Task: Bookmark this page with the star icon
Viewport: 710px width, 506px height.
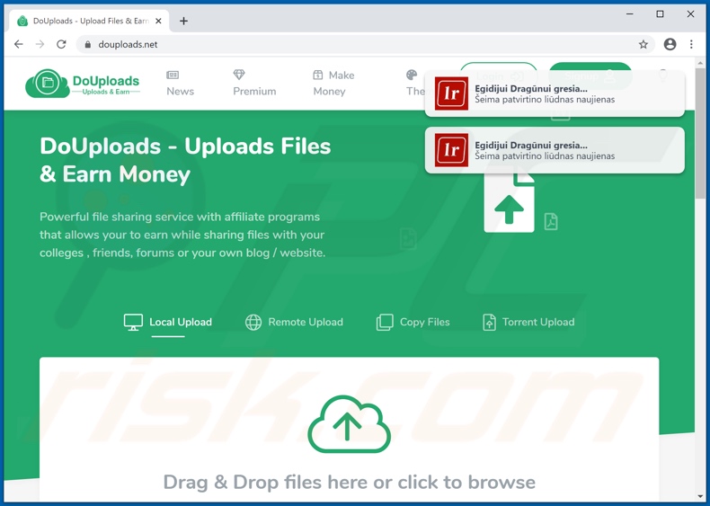Action: (643, 44)
